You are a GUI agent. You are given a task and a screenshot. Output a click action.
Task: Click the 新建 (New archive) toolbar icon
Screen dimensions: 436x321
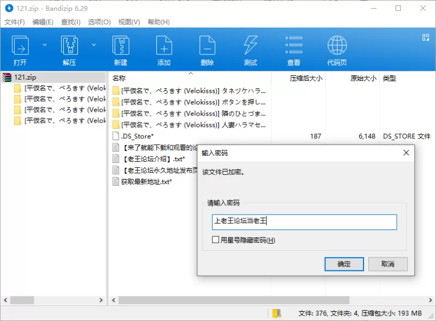[120, 50]
